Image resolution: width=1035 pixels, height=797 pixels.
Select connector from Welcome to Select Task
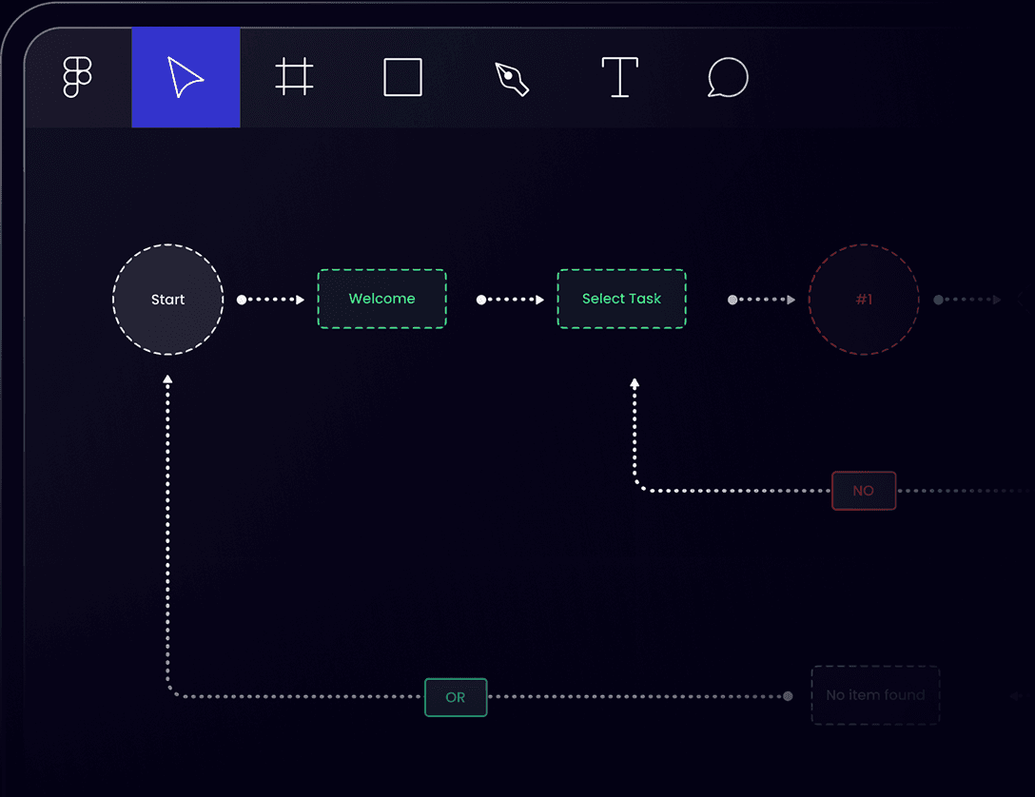click(511, 300)
